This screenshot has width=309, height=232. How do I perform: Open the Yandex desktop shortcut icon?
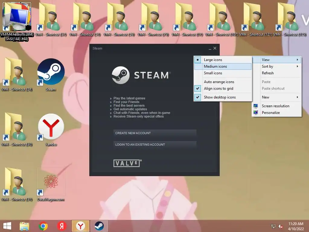click(x=51, y=127)
